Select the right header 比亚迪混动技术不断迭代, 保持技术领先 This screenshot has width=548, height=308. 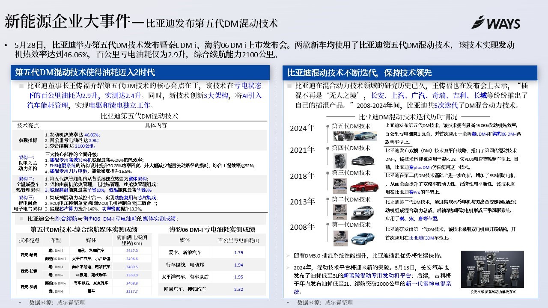[x=410, y=72]
